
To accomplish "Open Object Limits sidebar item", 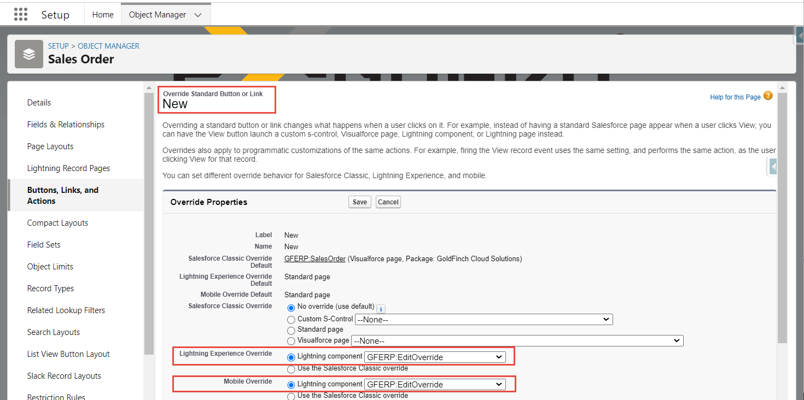I will pyautogui.click(x=50, y=267).
